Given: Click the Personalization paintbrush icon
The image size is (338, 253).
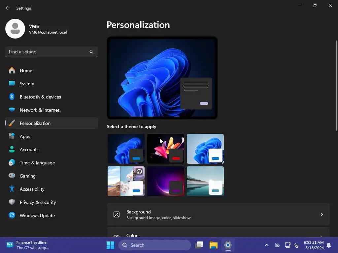Looking at the screenshot, I should [12, 123].
